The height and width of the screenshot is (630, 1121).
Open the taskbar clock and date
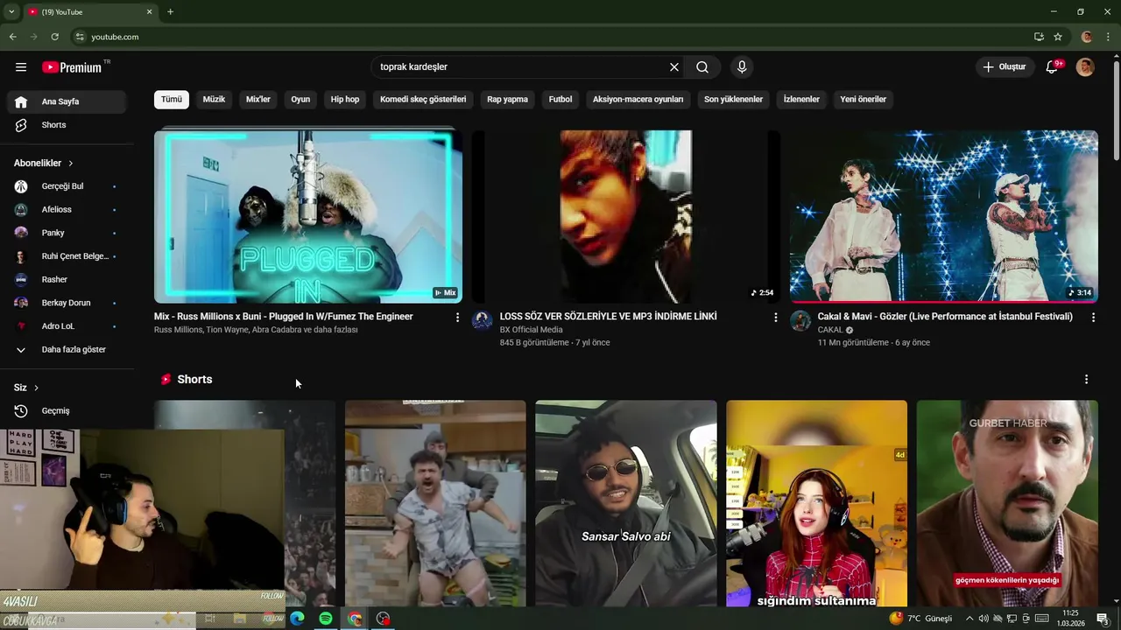(x=1070, y=619)
